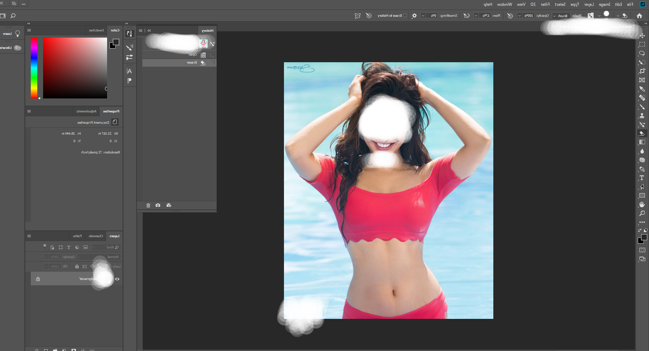Open the Normal blend mode dropdown
The image size is (649, 351).
pyautogui.click(x=99, y=257)
